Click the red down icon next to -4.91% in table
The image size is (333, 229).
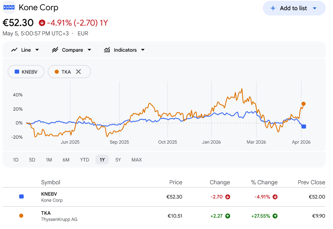coord(275,197)
